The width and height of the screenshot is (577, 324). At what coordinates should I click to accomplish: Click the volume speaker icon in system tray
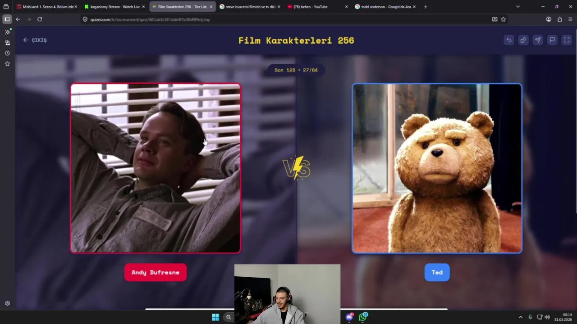click(x=547, y=317)
